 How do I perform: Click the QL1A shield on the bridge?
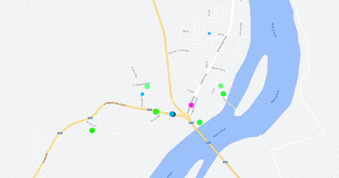[208, 143]
